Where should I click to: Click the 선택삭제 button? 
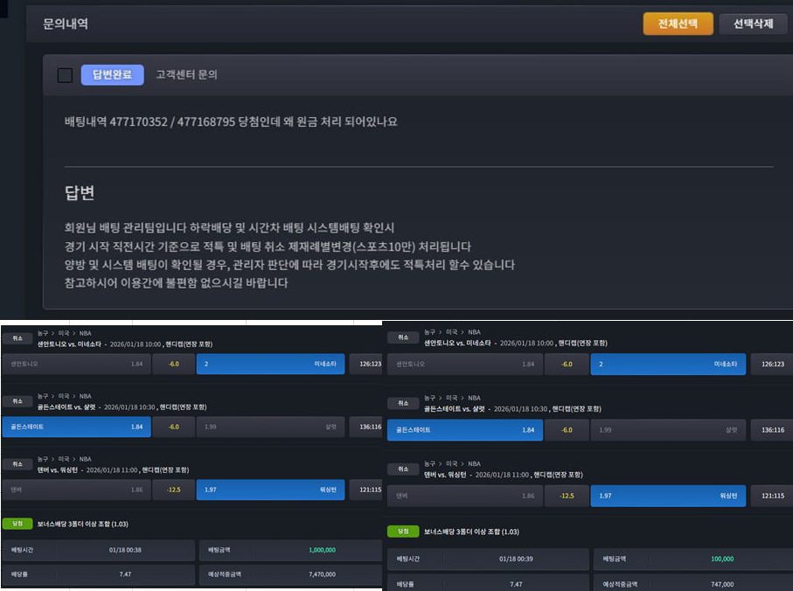coord(753,24)
